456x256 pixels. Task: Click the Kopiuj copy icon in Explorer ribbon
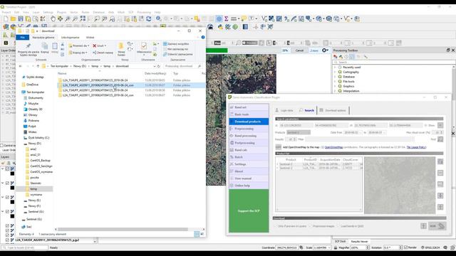tap(45, 46)
